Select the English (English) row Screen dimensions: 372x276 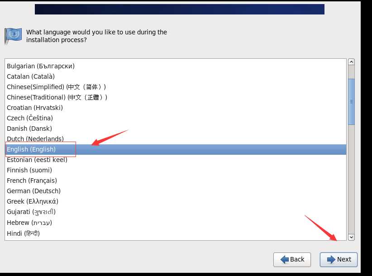pyautogui.click(x=175, y=149)
